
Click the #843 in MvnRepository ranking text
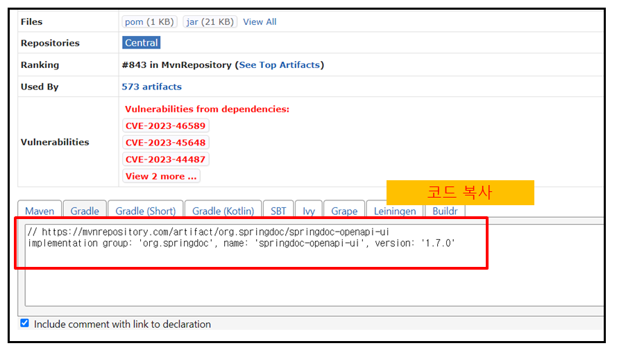click(176, 64)
